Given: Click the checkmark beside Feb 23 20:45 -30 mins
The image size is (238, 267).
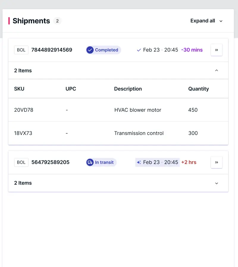Looking at the screenshot, I should [x=139, y=50].
